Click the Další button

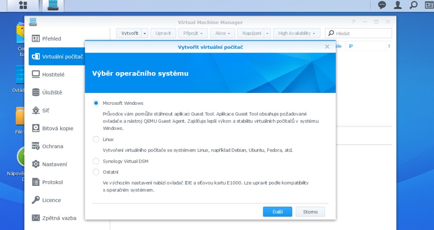[277, 212]
